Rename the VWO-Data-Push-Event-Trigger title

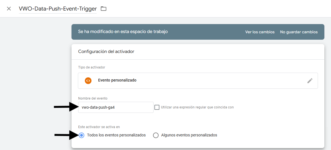point(58,9)
